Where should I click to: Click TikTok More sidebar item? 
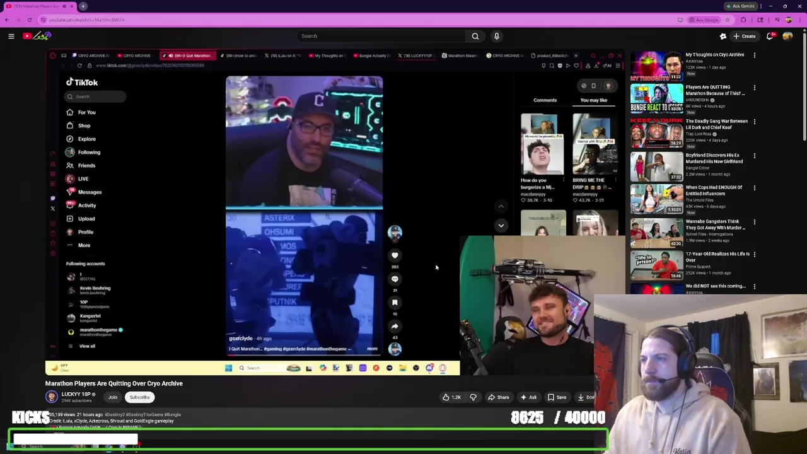(x=78, y=245)
